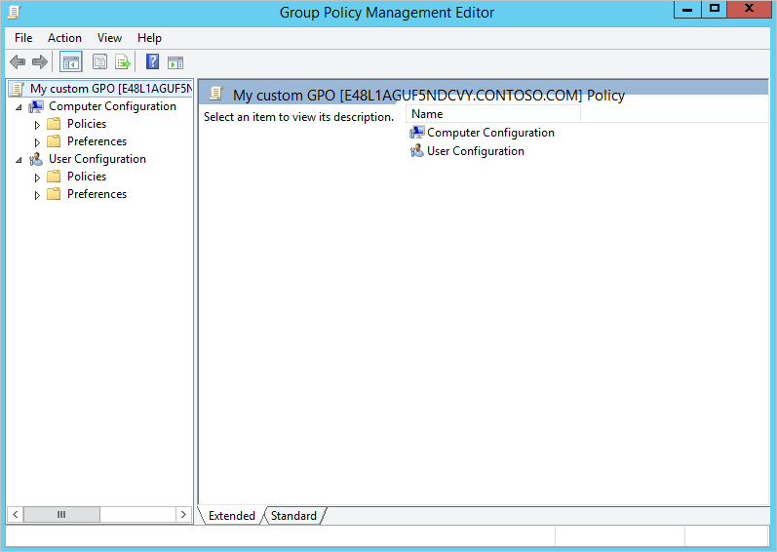Image resolution: width=777 pixels, height=552 pixels.
Task: Click the scroll icon in title bar
Action: click(14, 12)
